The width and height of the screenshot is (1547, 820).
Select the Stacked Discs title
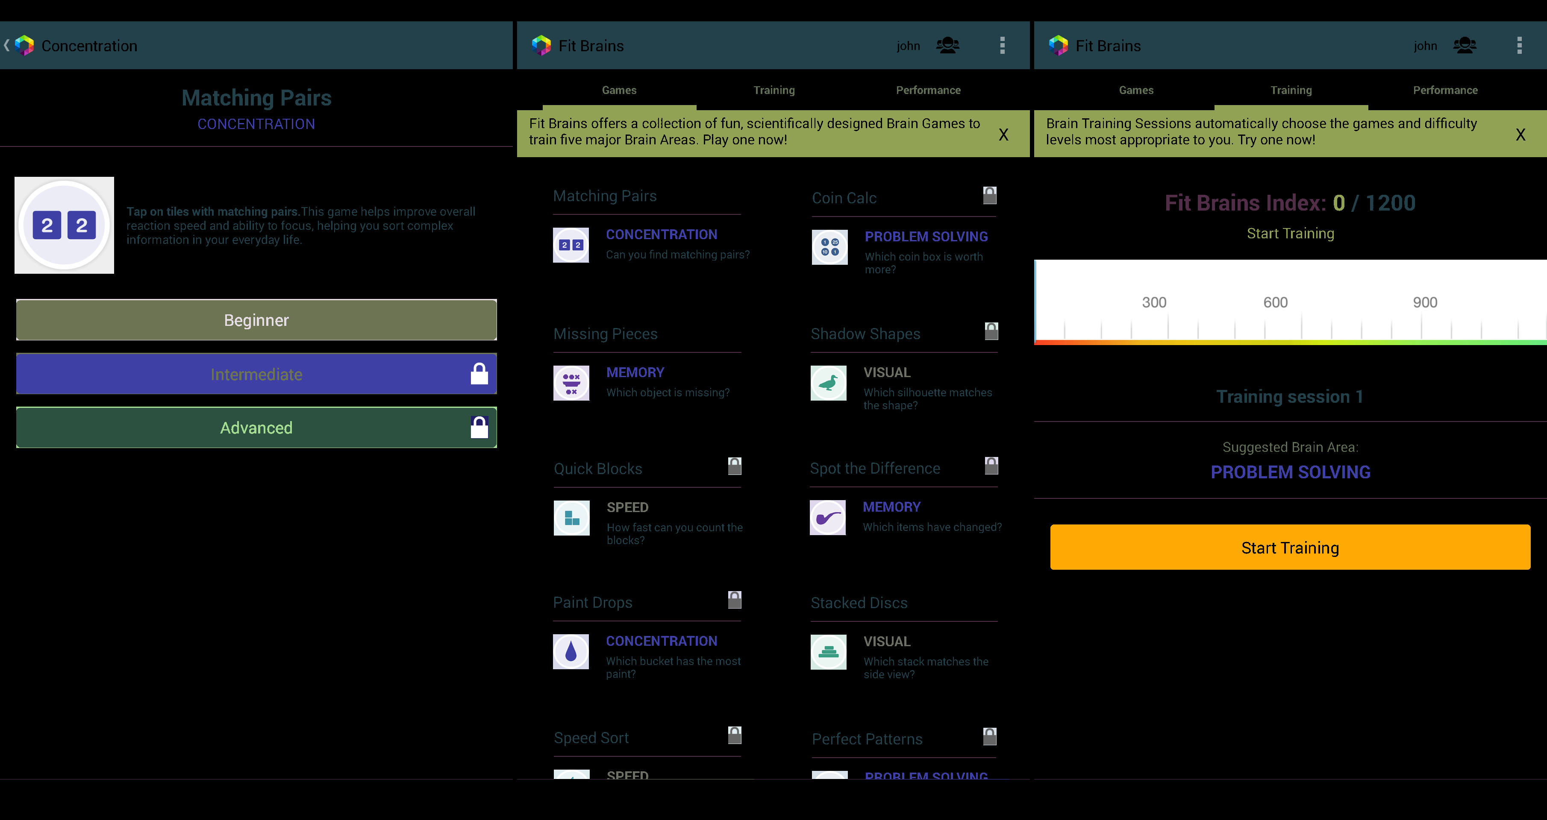(x=859, y=603)
